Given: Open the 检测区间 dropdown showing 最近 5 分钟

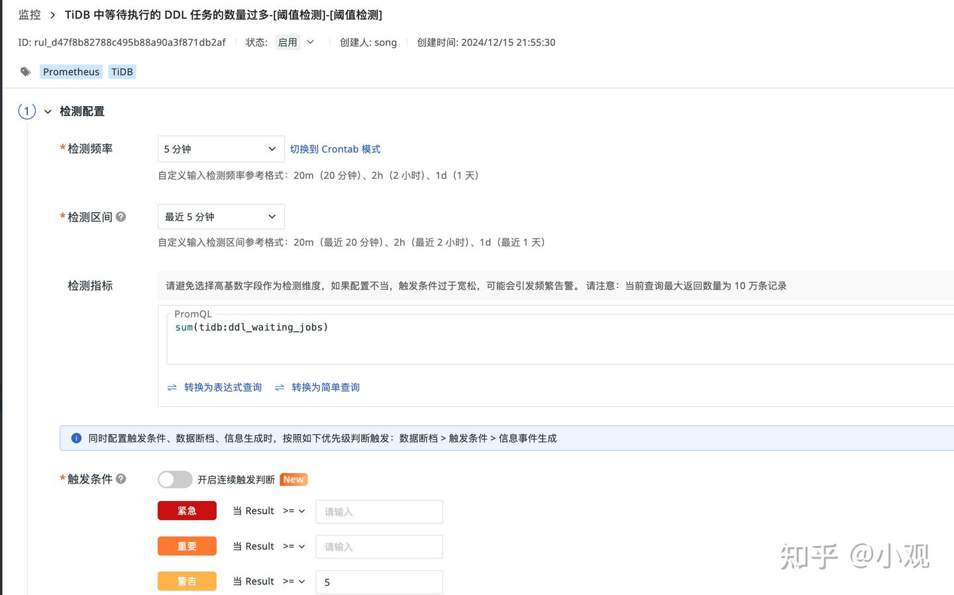Looking at the screenshot, I should coord(221,217).
